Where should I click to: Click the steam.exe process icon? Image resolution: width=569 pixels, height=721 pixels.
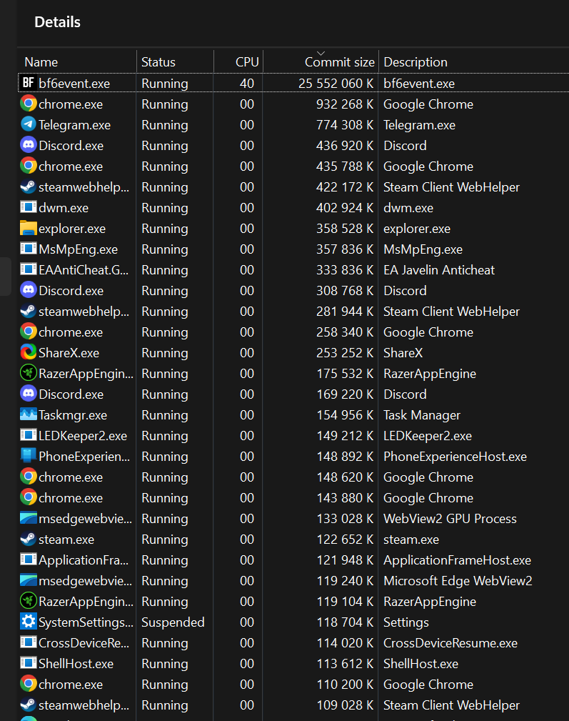point(29,539)
